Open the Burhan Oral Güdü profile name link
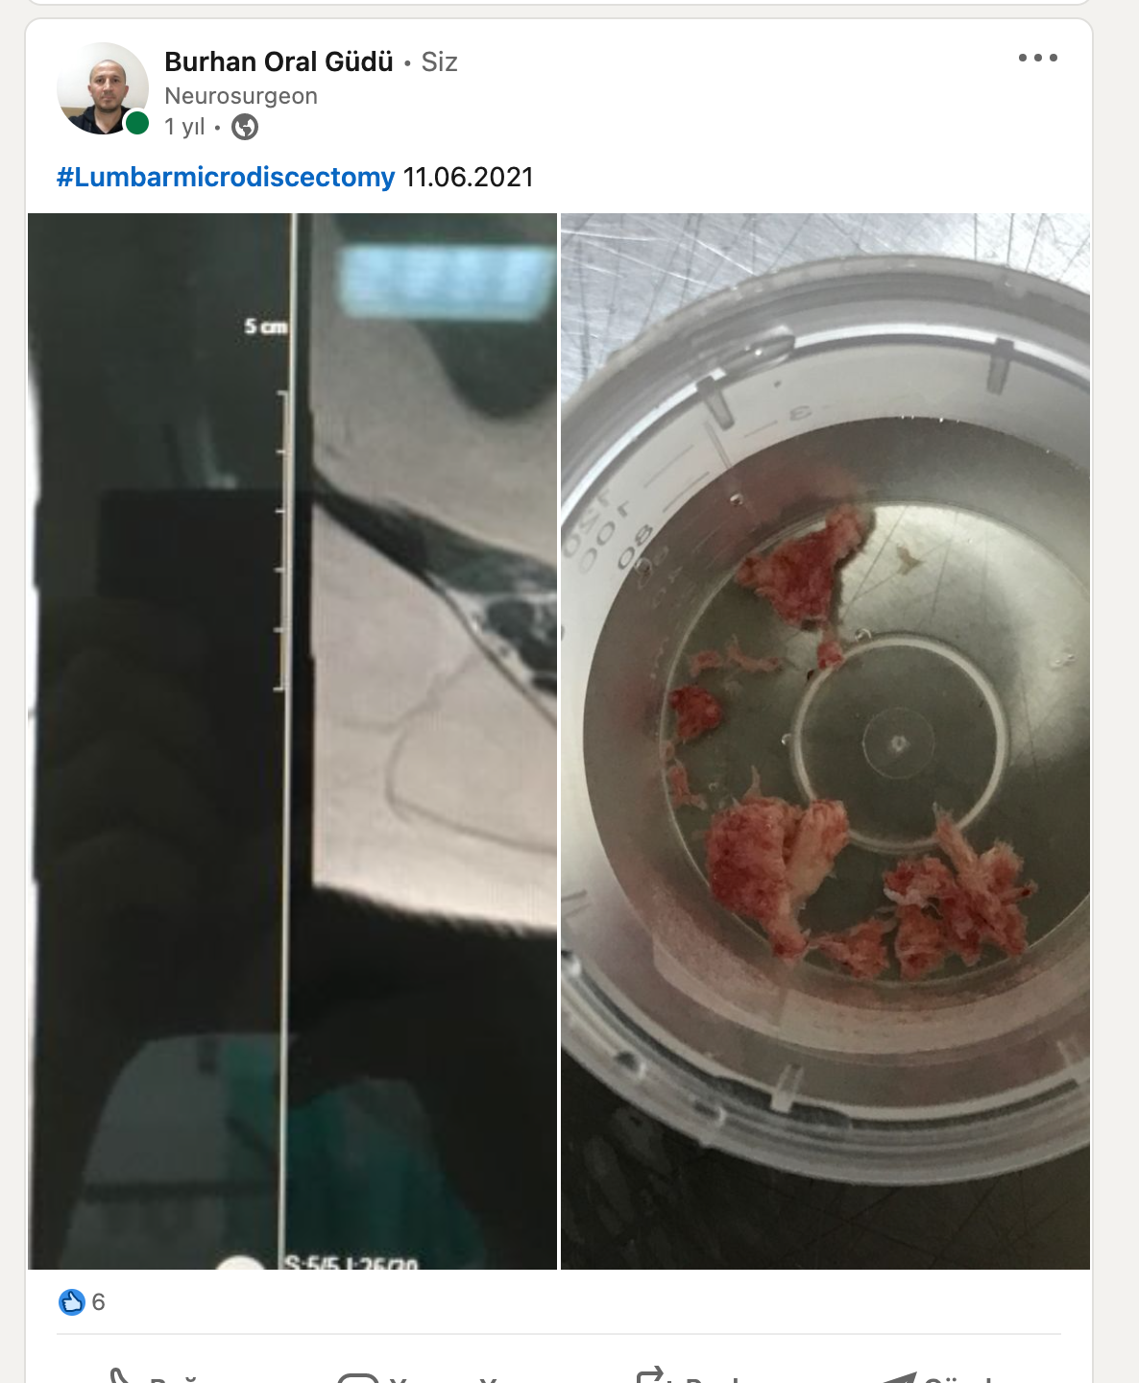The image size is (1139, 1383). (279, 61)
